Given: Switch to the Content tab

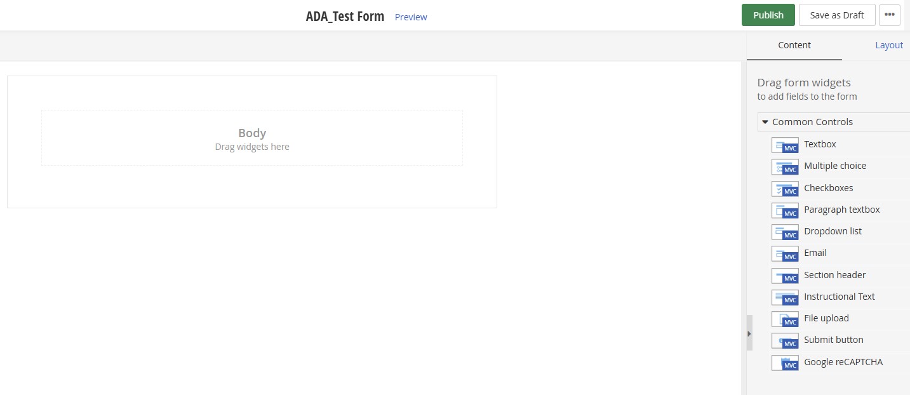Looking at the screenshot, I should click(794, 45).
